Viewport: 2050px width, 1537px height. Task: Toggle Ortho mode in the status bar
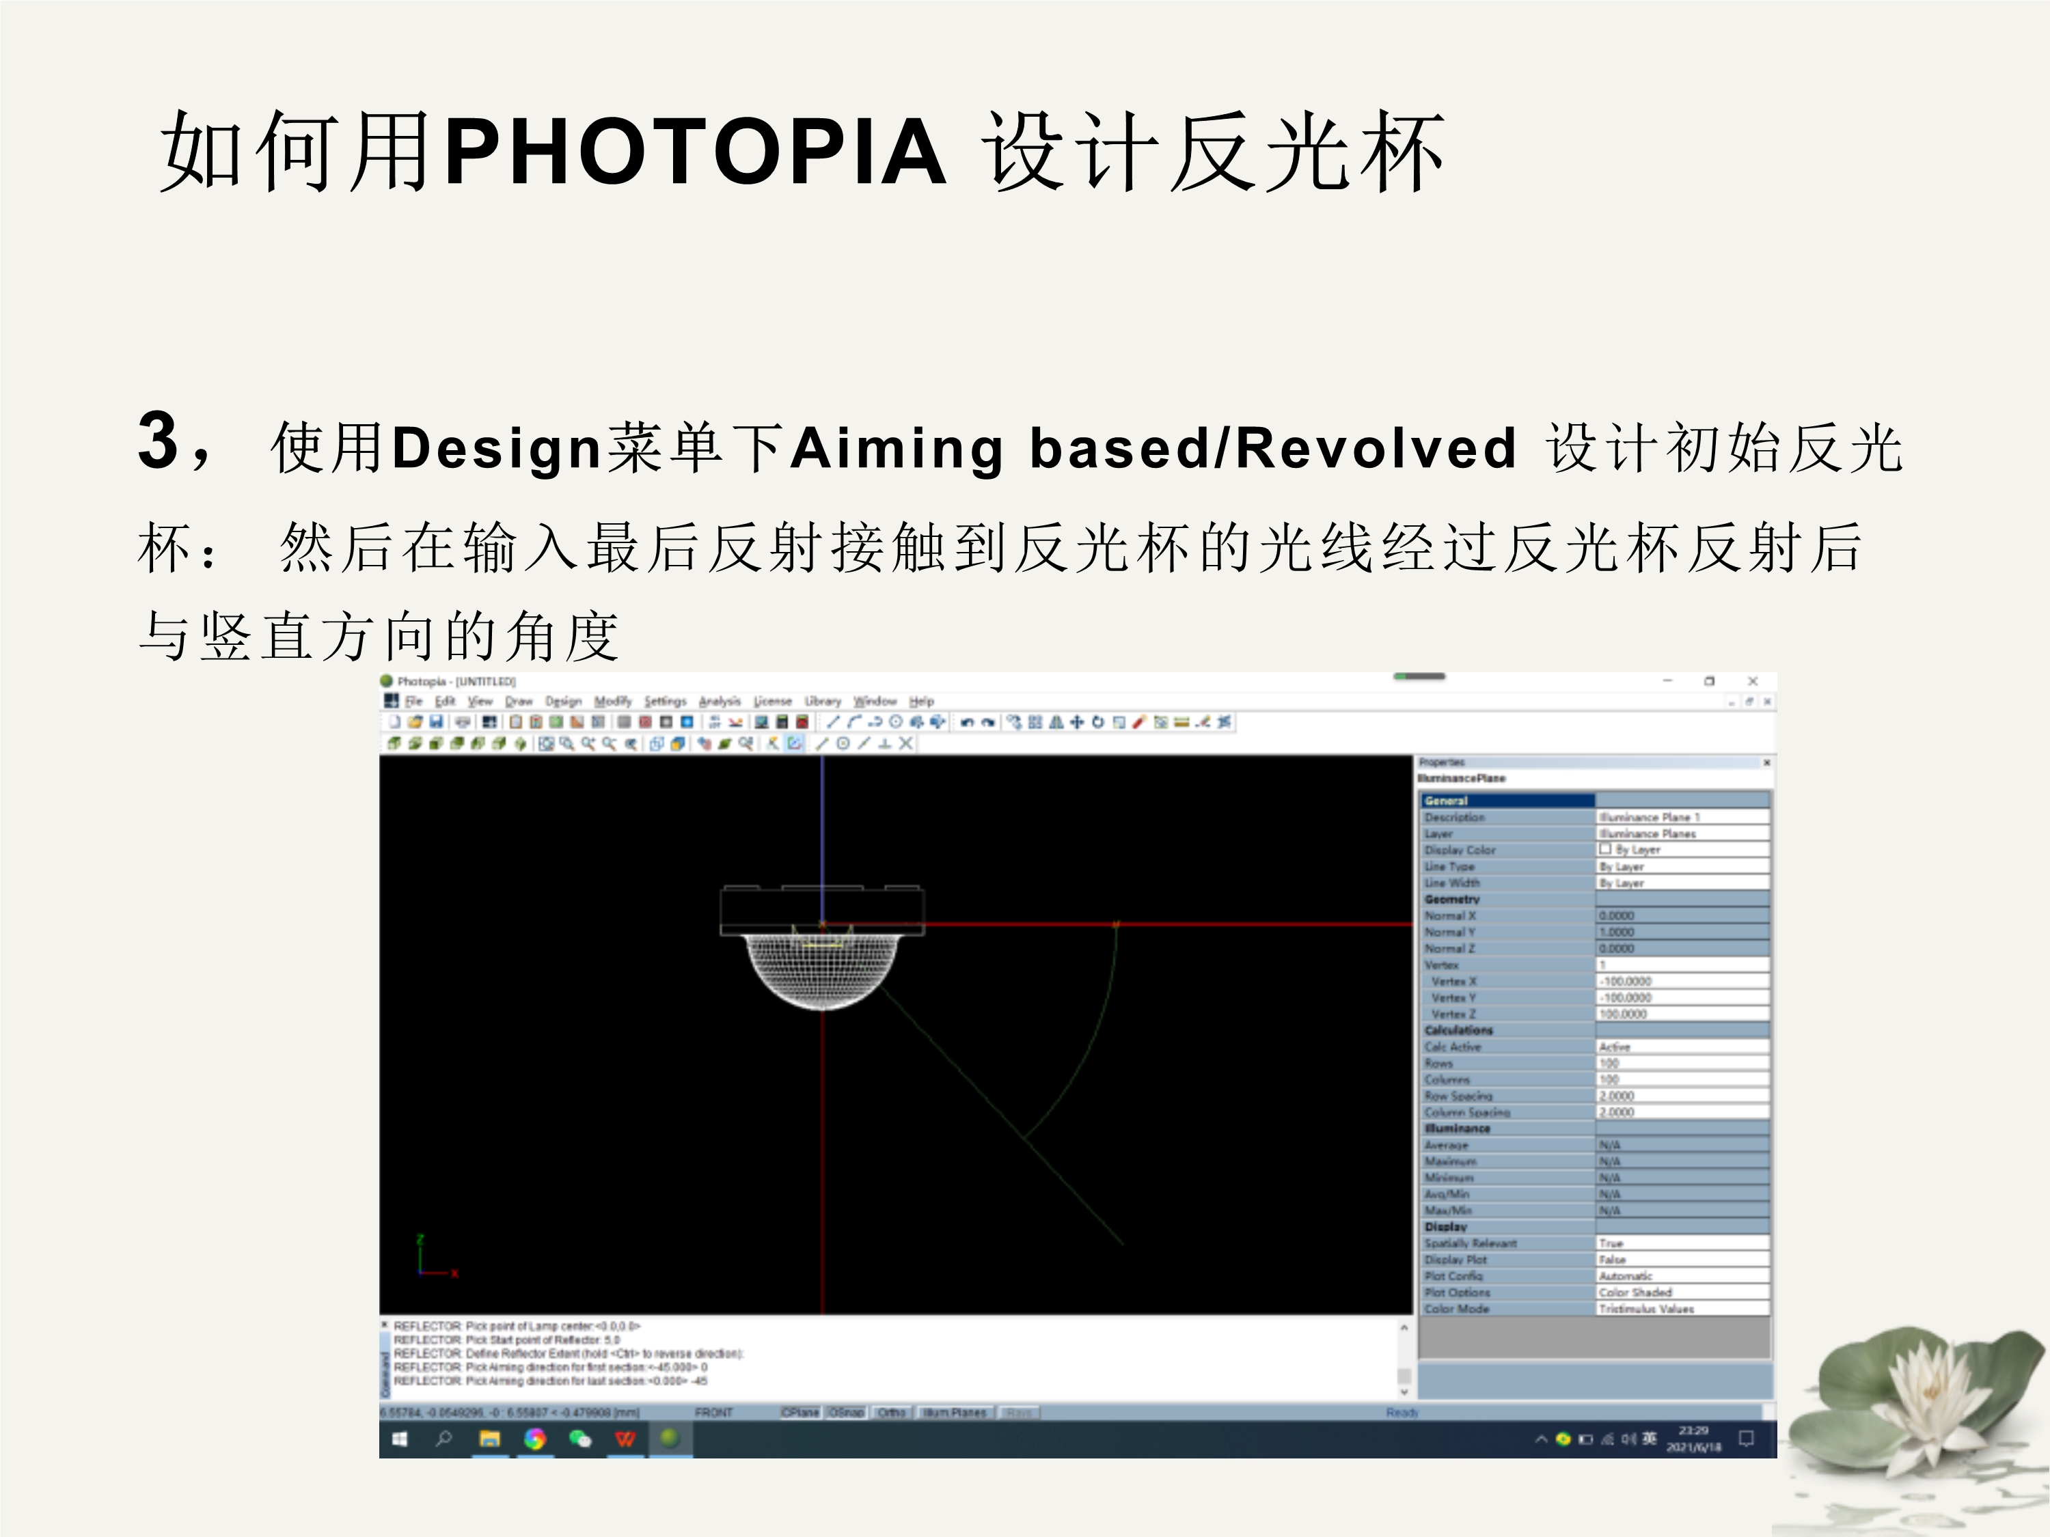pos(890,1412)
